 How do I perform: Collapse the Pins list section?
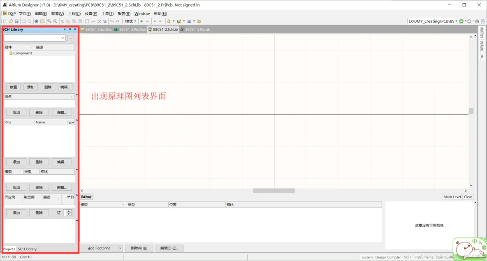click(x=77, y=120)
